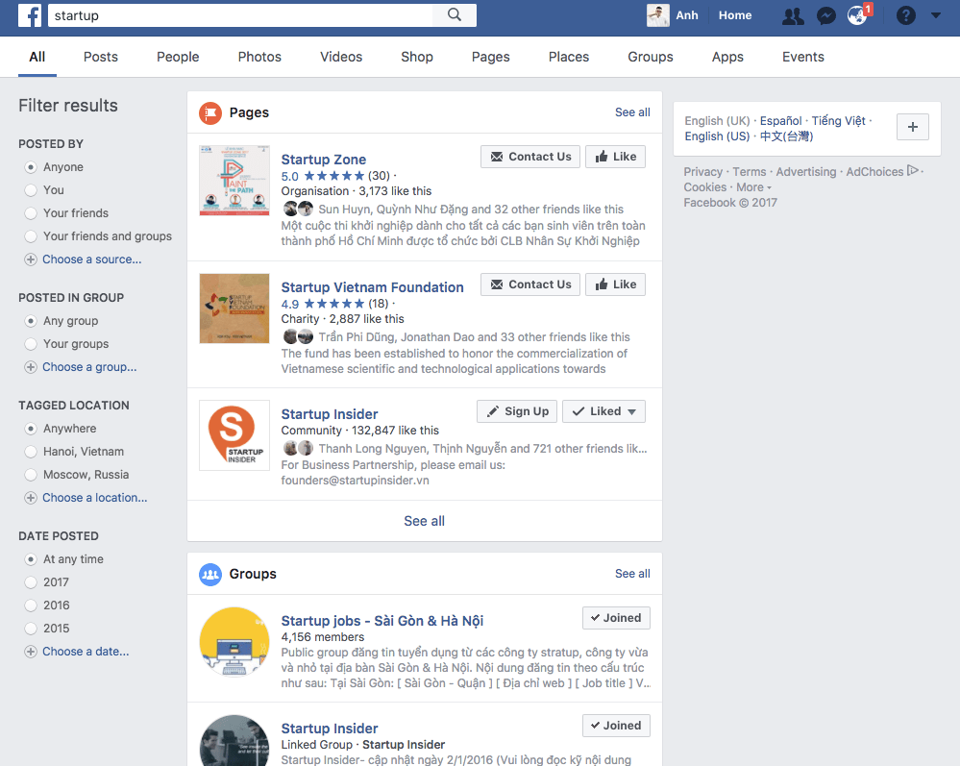The width and height of the screenshot is (960, 766).
Task: Open the help question mark icon
Action: tap(905, 15)
